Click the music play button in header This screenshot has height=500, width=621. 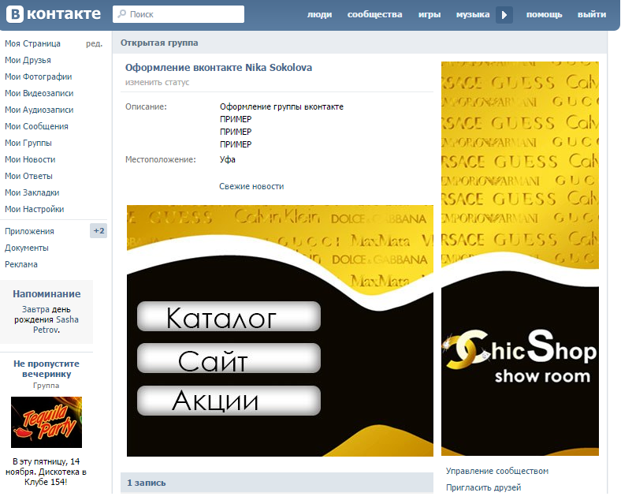pyautogui.click(x=504, y=15)
